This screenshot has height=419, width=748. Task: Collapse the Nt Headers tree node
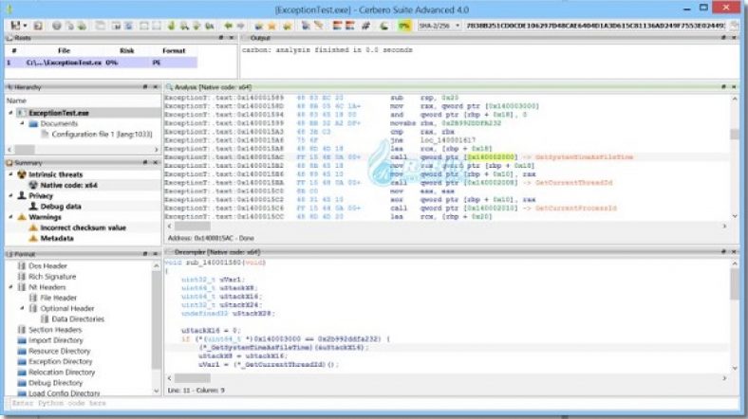click(9, 286)
